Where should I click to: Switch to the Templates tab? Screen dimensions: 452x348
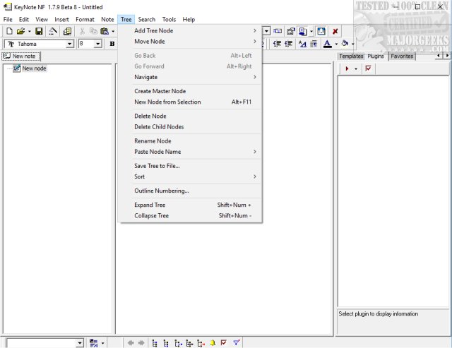pyautogui.click(x=351, y=56)
